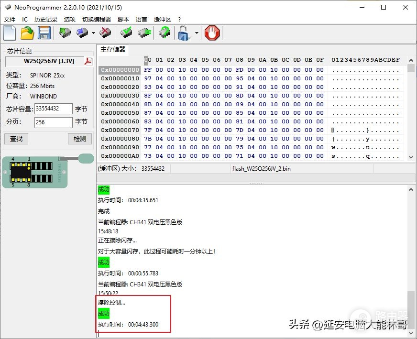This screenshot has width=417, height=339.
Task: Expand the padlock dropdown arrow
Action: (197, 33)
